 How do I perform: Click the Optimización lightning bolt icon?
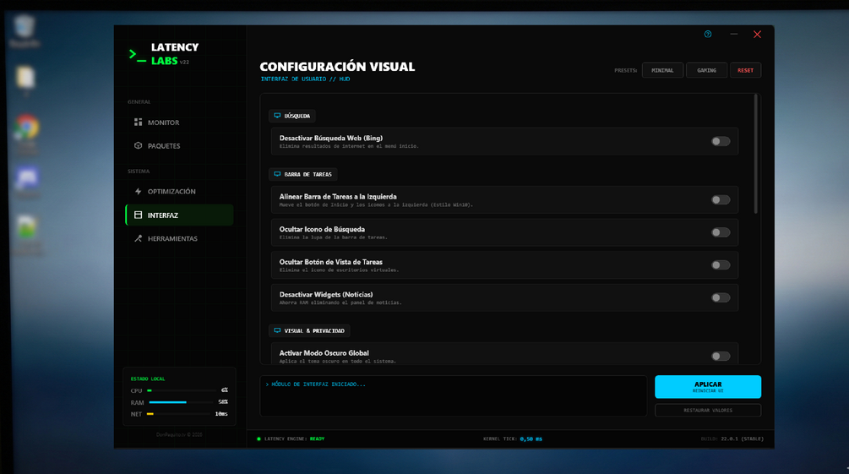pos(138,191)
